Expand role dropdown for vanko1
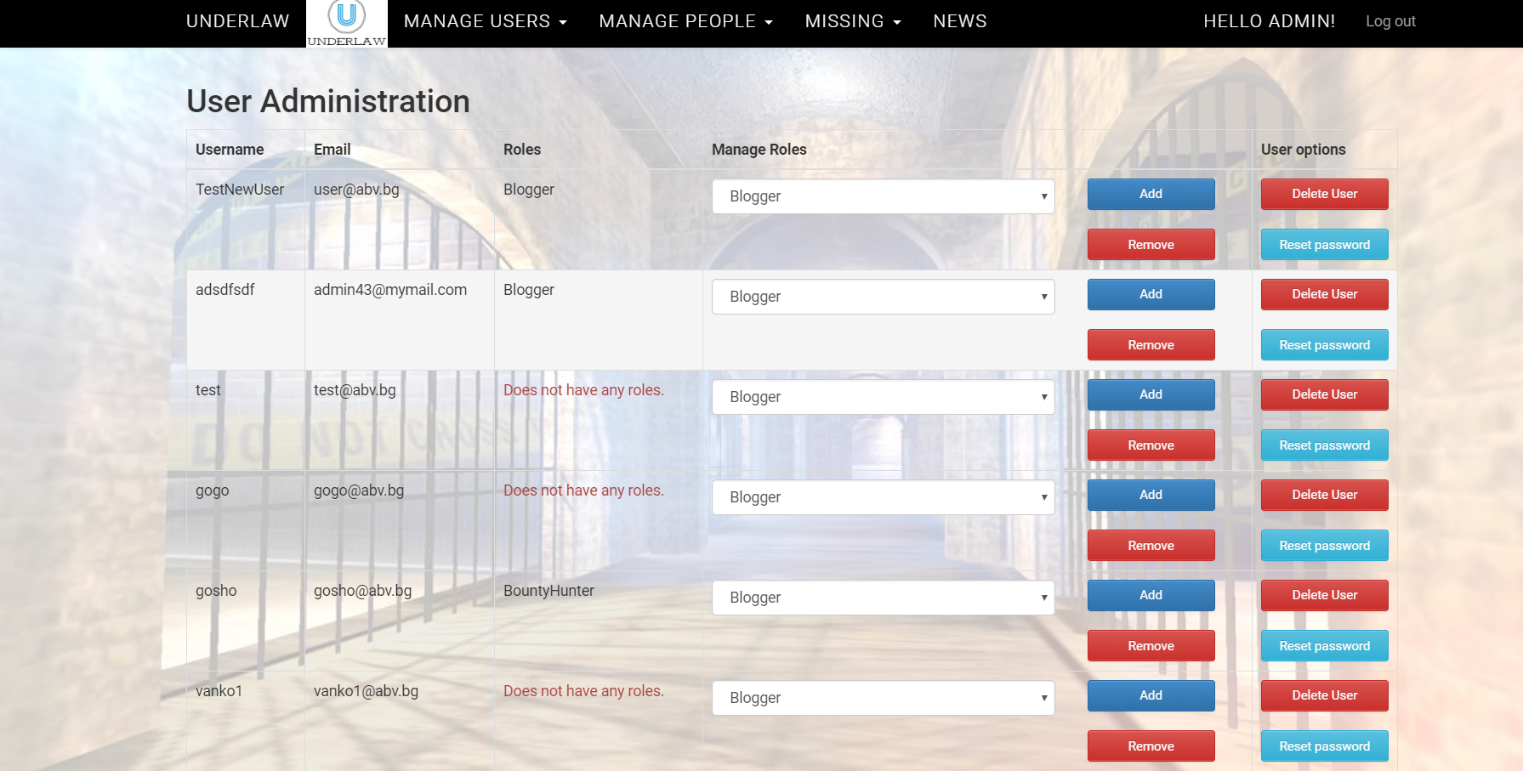This screenshot has height=771, width=1523. click(x=884, y=698)
